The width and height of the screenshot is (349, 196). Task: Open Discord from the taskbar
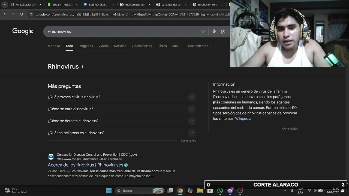pos(230,191)
